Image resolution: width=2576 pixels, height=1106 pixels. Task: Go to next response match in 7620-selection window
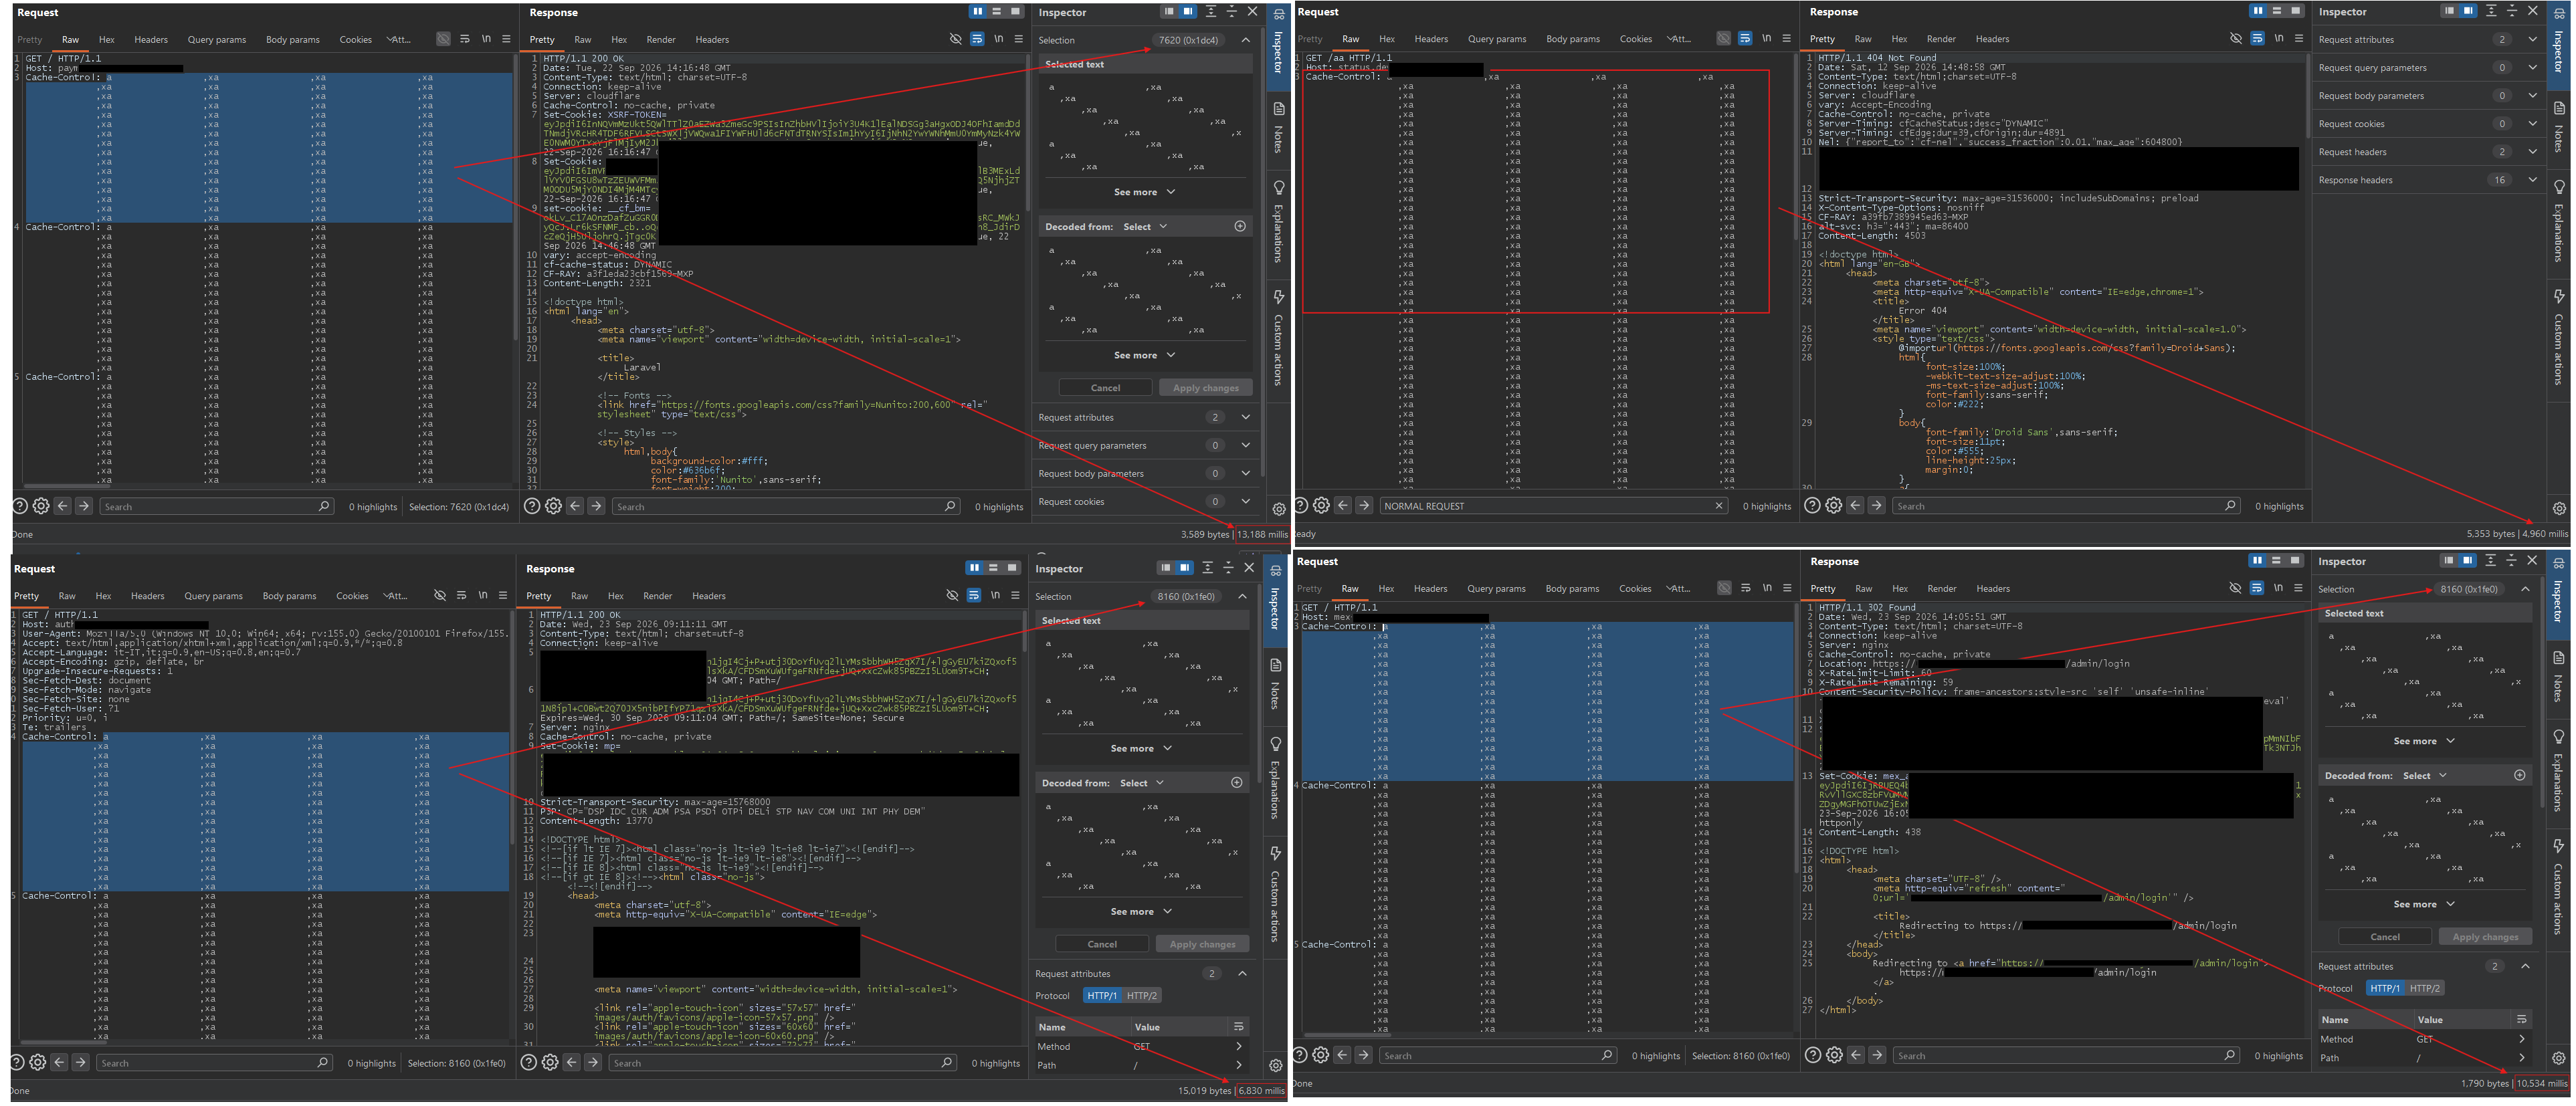coord(596,506)
